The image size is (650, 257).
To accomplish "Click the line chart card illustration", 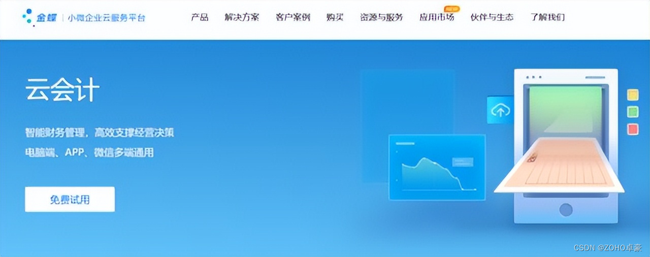I will pyautogui.click(x=437, y=167).
